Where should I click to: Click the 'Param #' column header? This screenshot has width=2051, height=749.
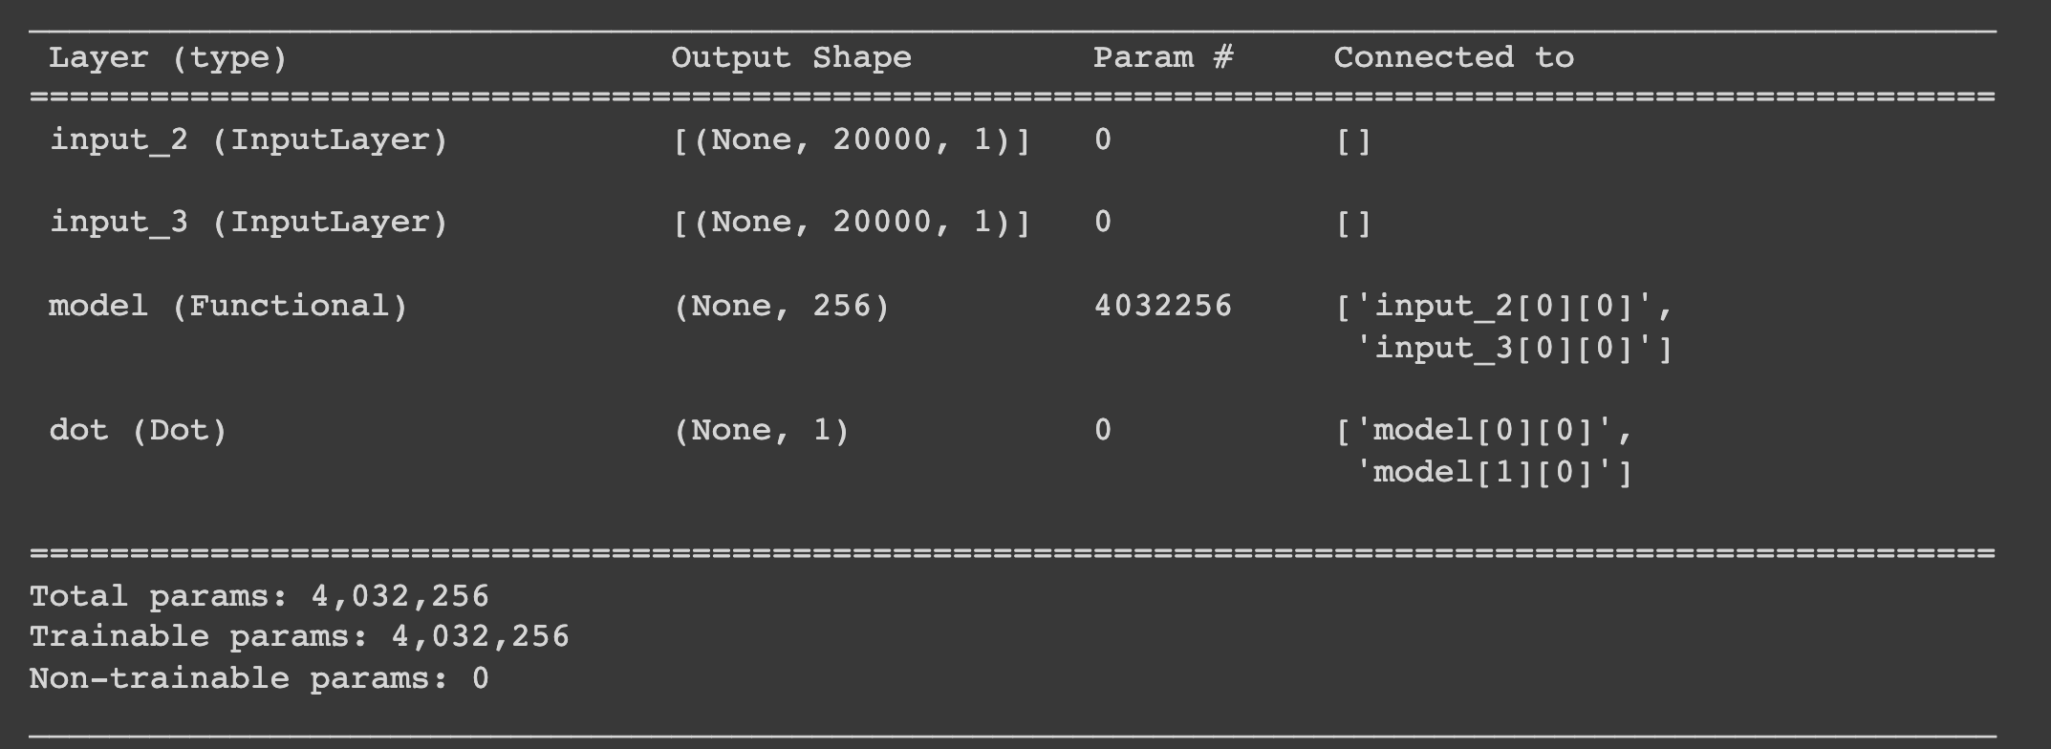[1162, 58]
